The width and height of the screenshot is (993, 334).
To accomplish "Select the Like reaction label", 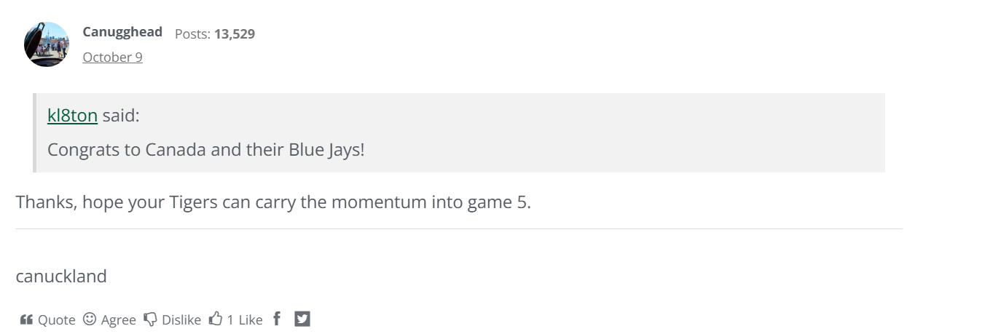I will [251, 320].
